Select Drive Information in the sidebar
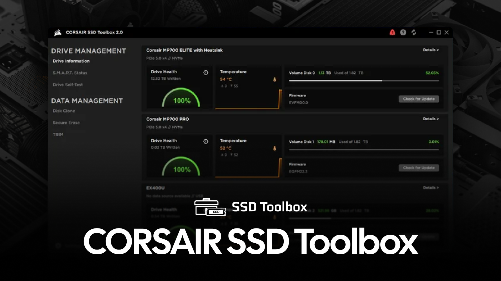Image resolution: width=501 pixels, height=281 pixels. coord(71,61)
